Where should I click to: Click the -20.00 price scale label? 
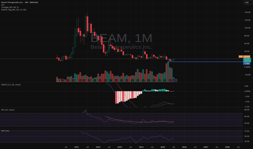(x=247, y=75)
